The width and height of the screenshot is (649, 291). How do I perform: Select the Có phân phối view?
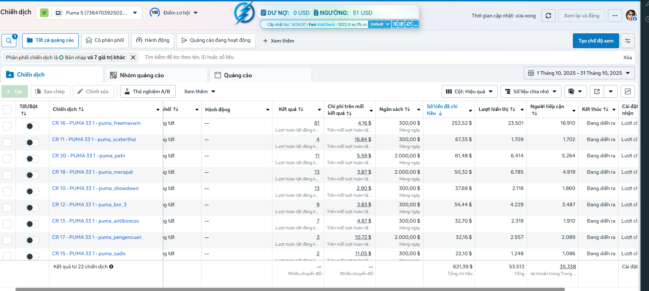(105, 40)
